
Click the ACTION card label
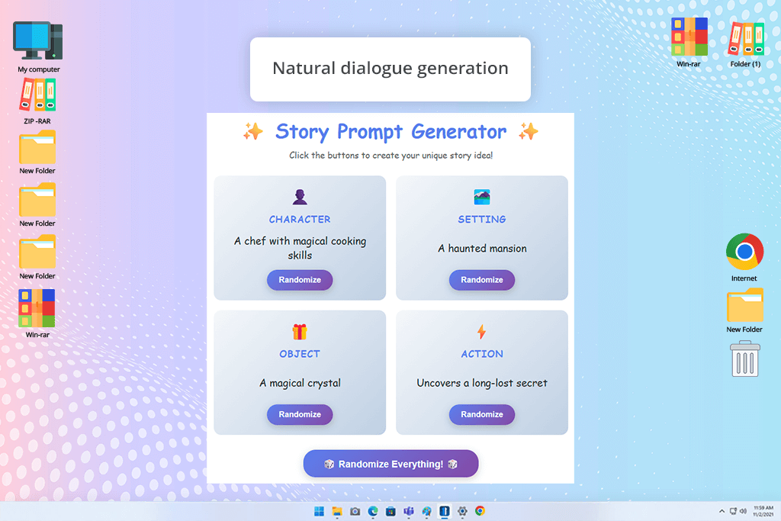pos(482,354)
